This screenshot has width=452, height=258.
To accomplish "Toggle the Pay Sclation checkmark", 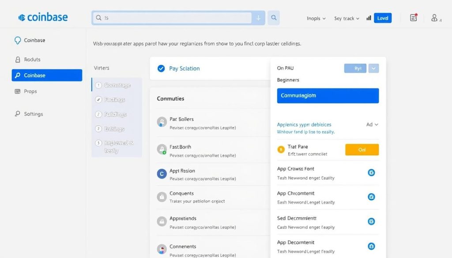I will click(161, 68).
